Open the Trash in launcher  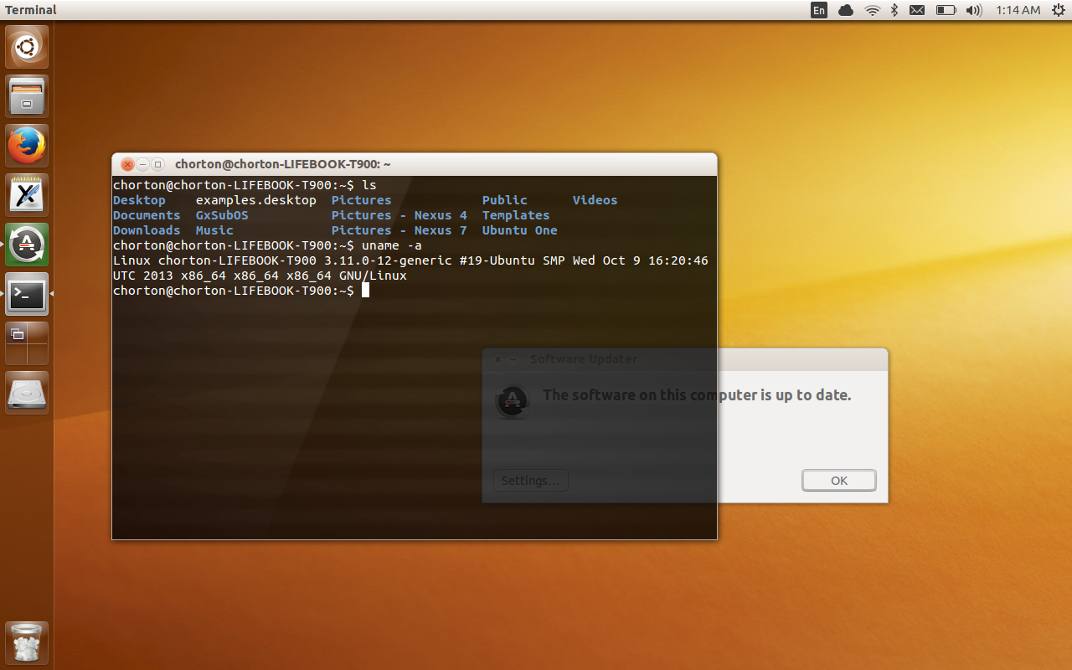[27, 643]
